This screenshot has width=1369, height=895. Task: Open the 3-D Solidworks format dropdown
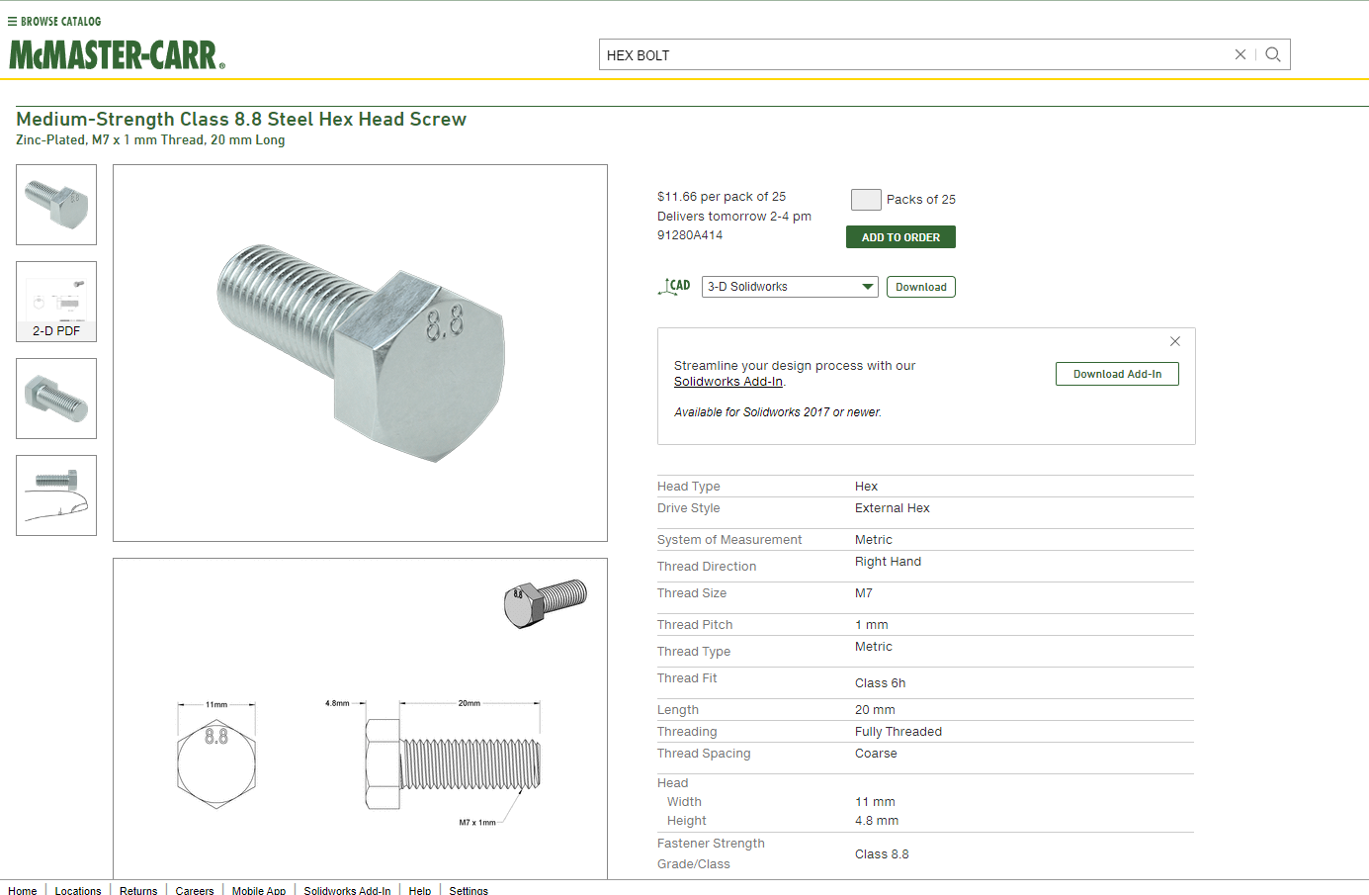pyautogui.click(x=790, y=287)
